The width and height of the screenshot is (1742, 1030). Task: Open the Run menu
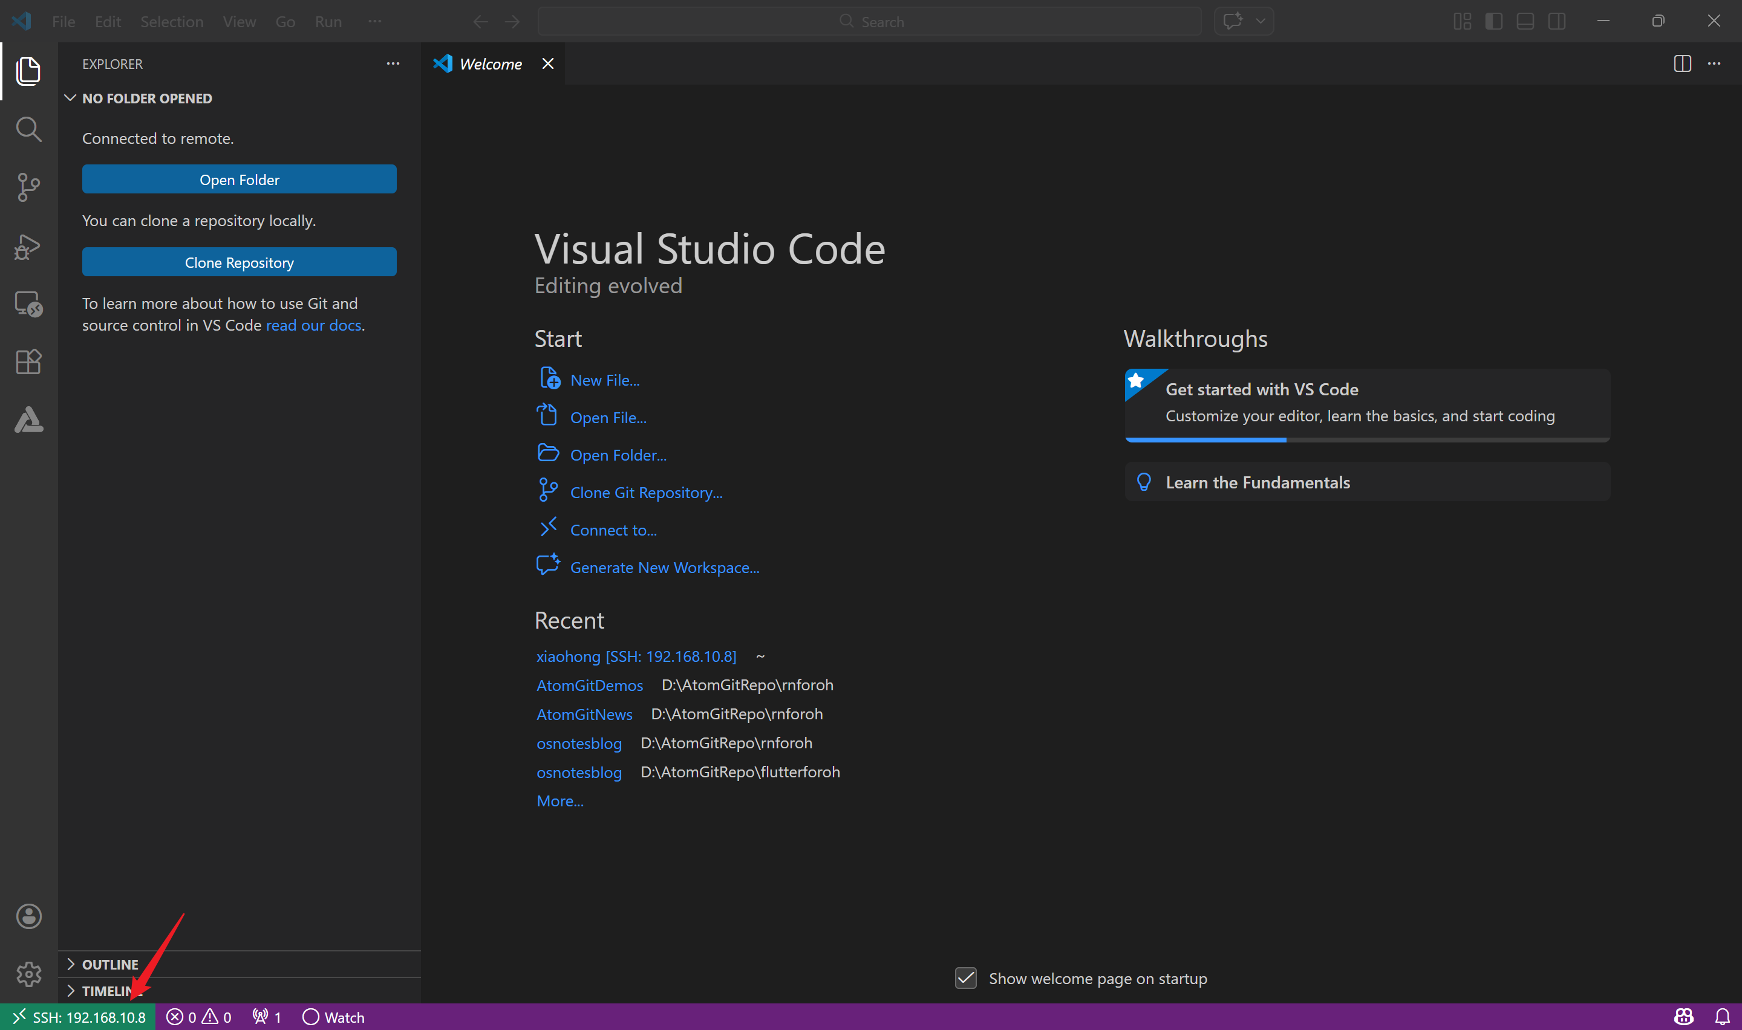328,22
